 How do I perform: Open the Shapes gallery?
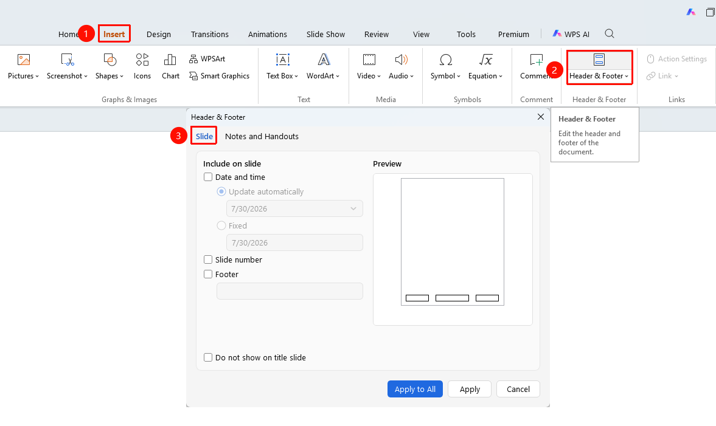[x=109, y=67]
